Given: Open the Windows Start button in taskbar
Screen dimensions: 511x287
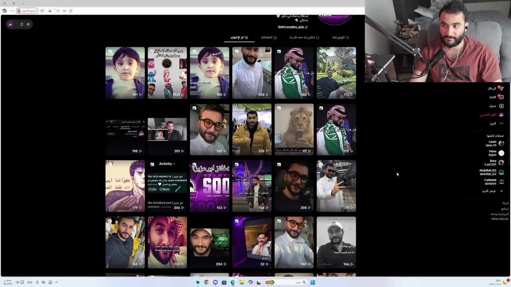Looking at the screenshot, I should pyautogui.click(x=313, y=282).
